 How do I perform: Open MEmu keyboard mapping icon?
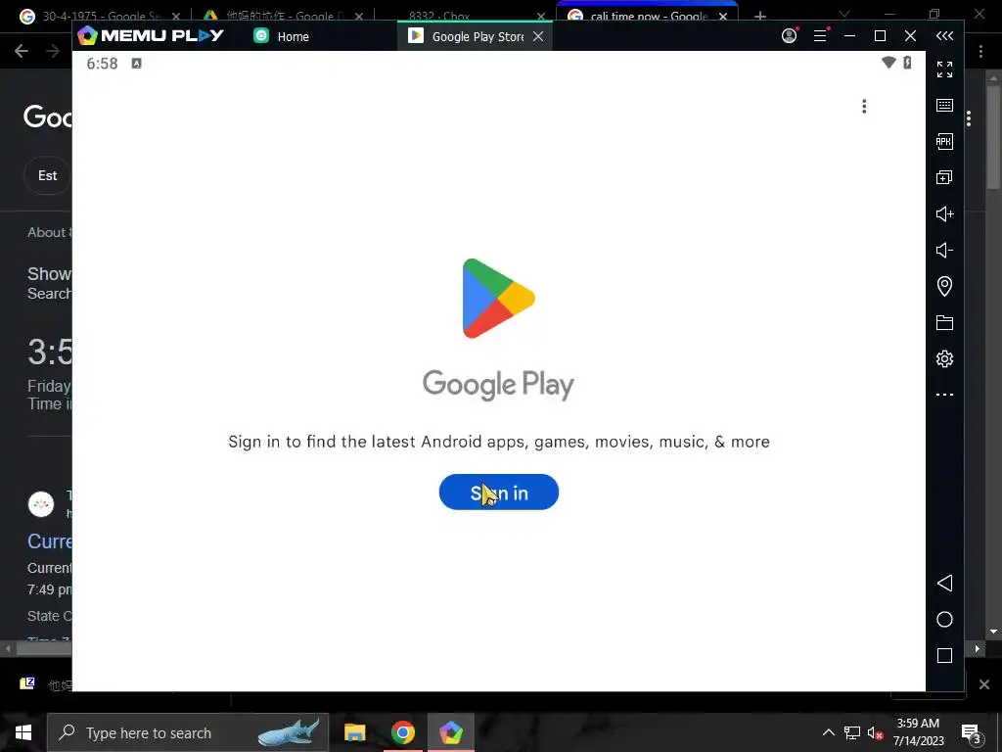click(944, 106)
